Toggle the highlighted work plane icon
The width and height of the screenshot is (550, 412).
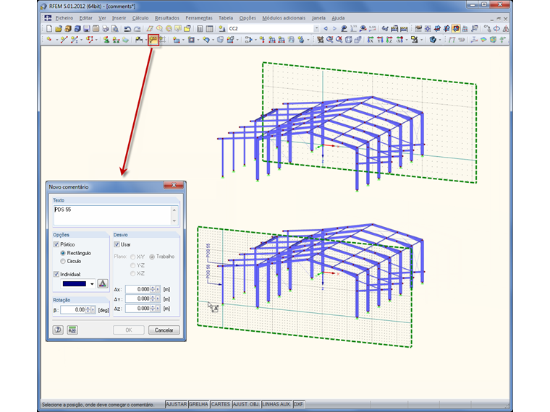(x=456, y=29)
